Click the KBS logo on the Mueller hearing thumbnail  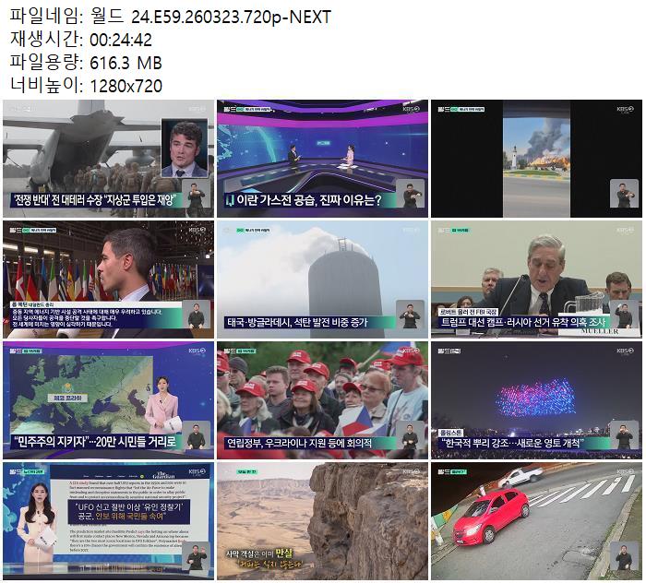[623, 230]
